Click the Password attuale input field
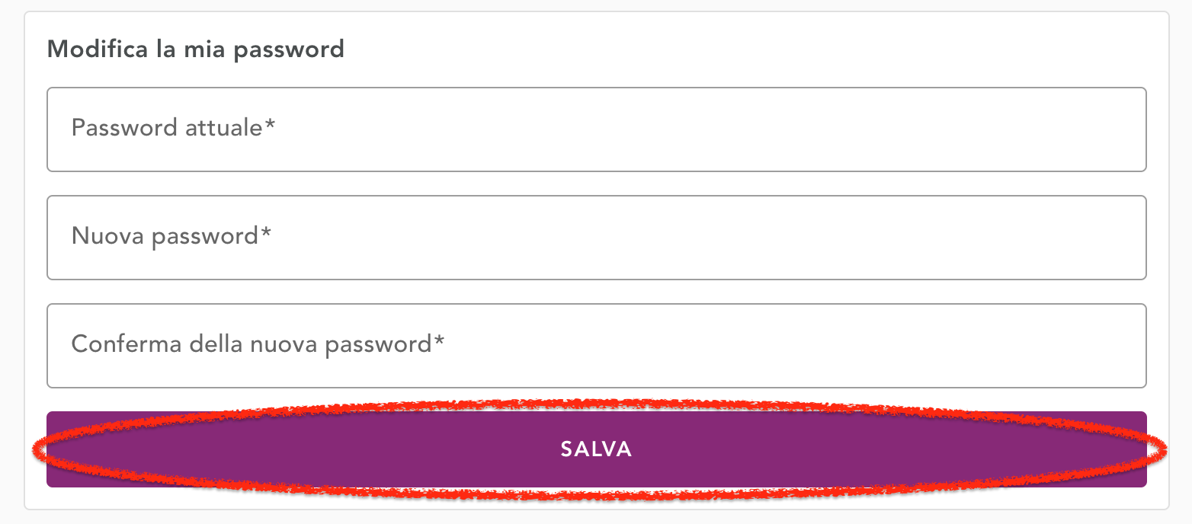The width and height of the screenshot is (1192, 524). [596, 129]
